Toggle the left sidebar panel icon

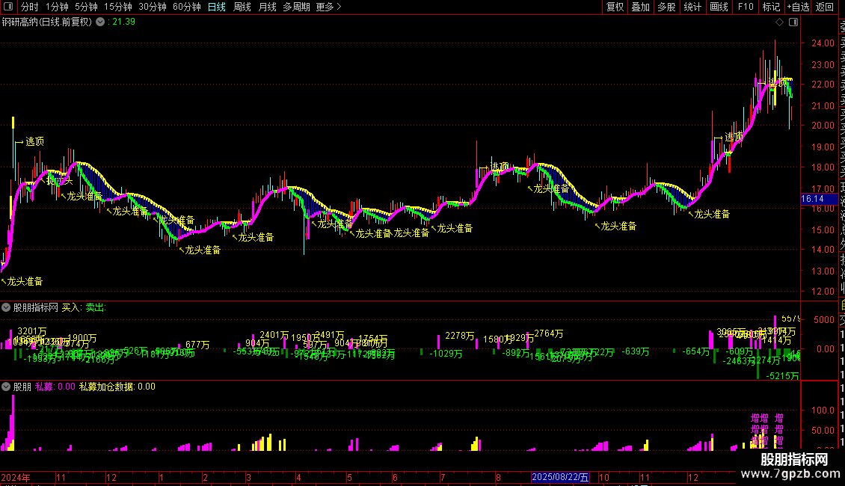coord(8,7)
